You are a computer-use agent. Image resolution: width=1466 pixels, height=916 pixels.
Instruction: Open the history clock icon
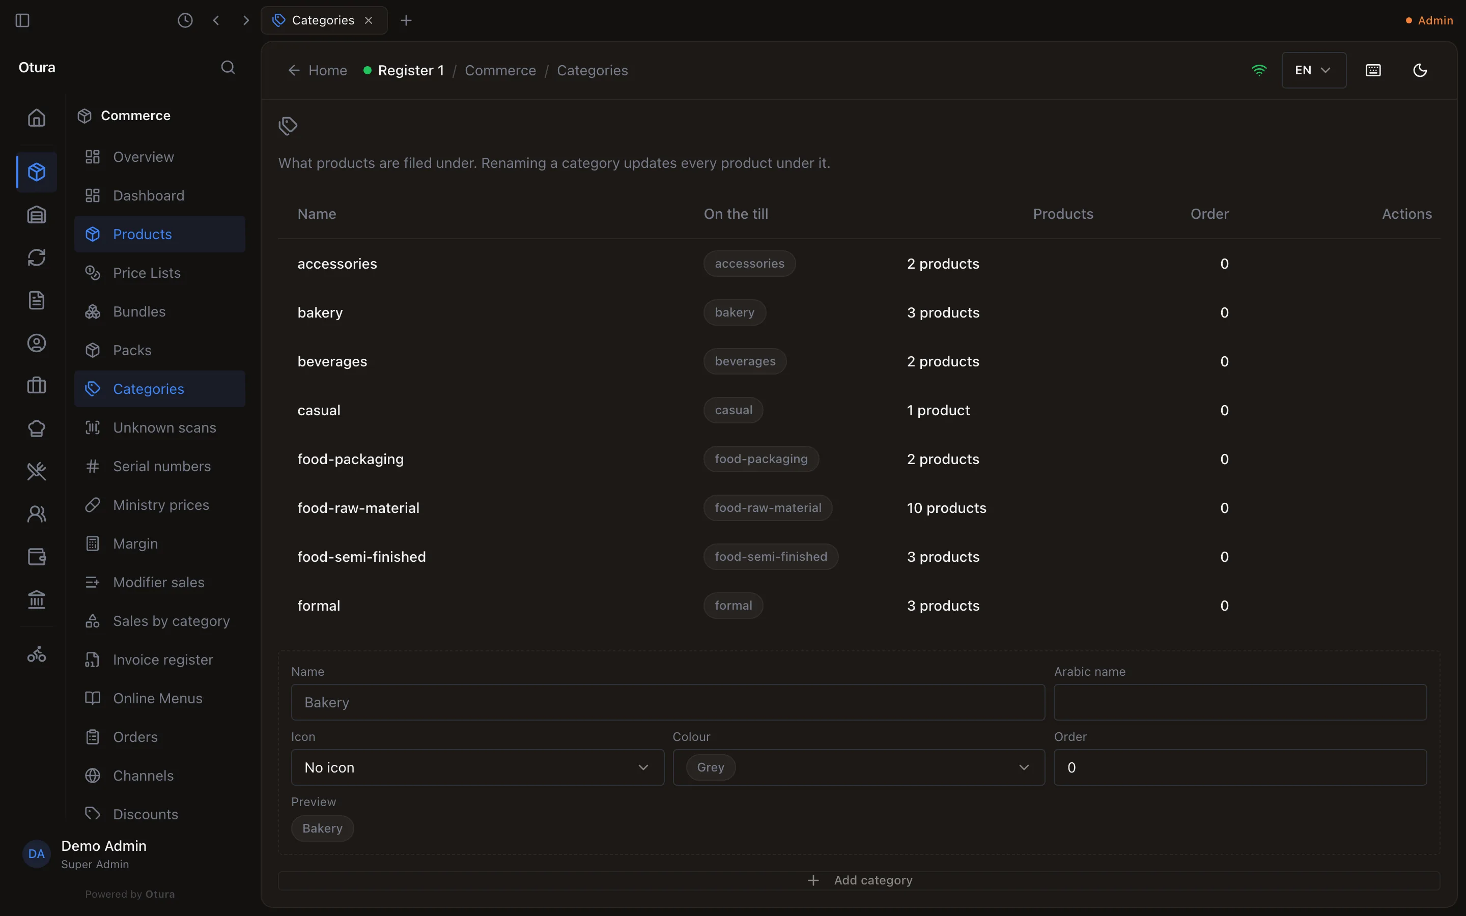[x=185, y=20]
